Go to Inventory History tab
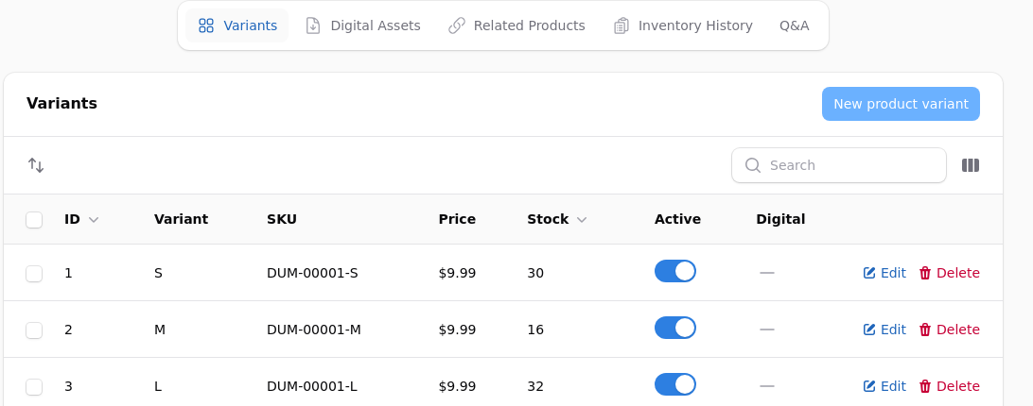Viewport: 1033px width, 406px height. [683, 25]
